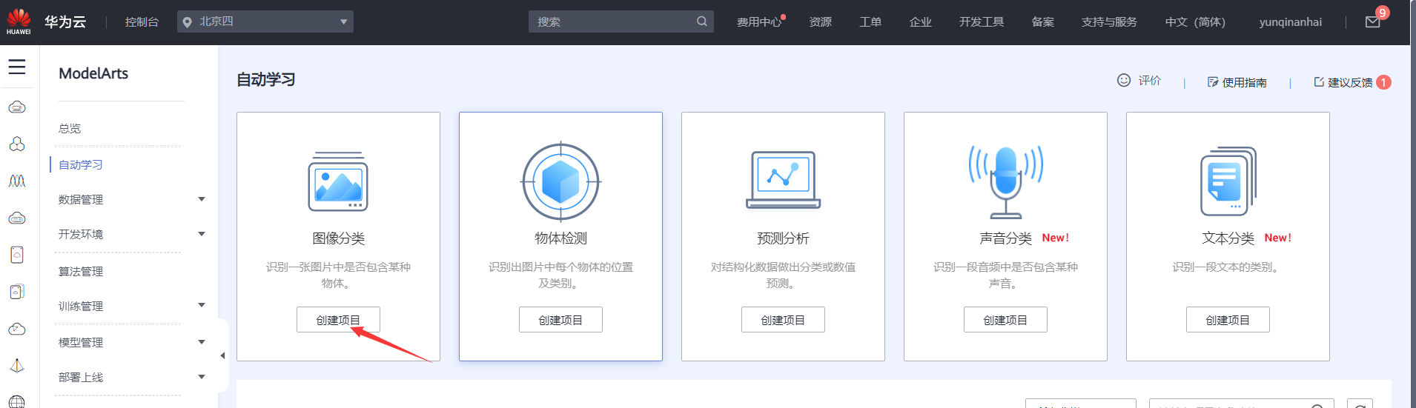This screenshot has height=408, width=1416.
Task: Click the 预测分析 card title
Action: coord(783,238)
